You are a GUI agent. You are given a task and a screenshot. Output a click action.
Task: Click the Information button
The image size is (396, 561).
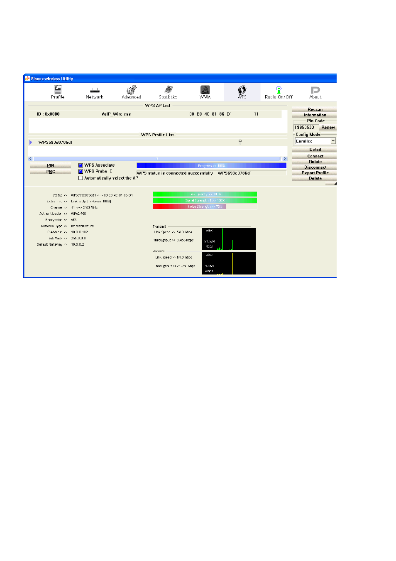click(x=315, y=115)
